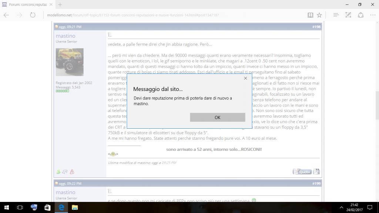
Task: Click the address bar URL
Action: 133,15
